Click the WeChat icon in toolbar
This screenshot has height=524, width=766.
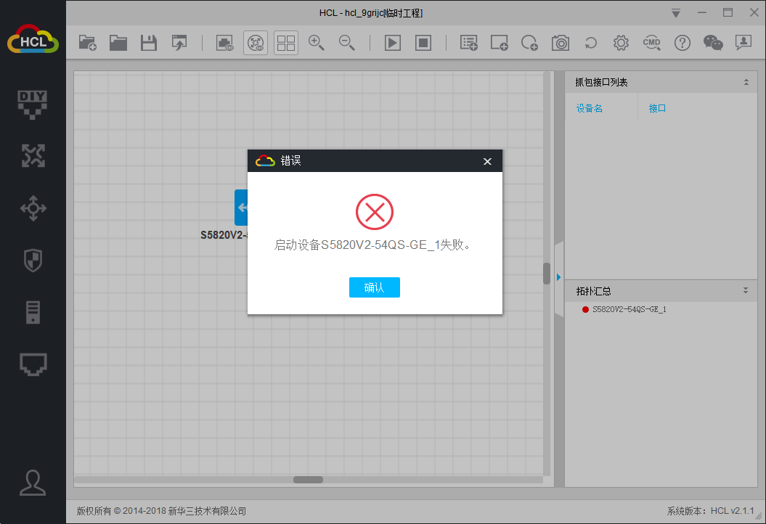pyautogui.click(x=713, y=43)
